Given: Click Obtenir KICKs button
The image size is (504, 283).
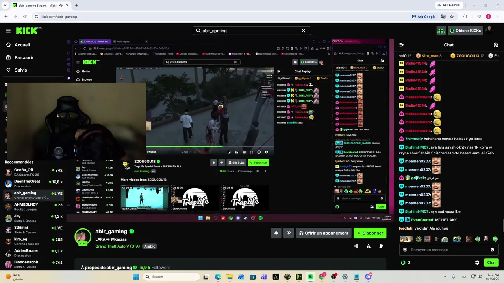Looking at the screenshot, I should click(x=465, y=31).
